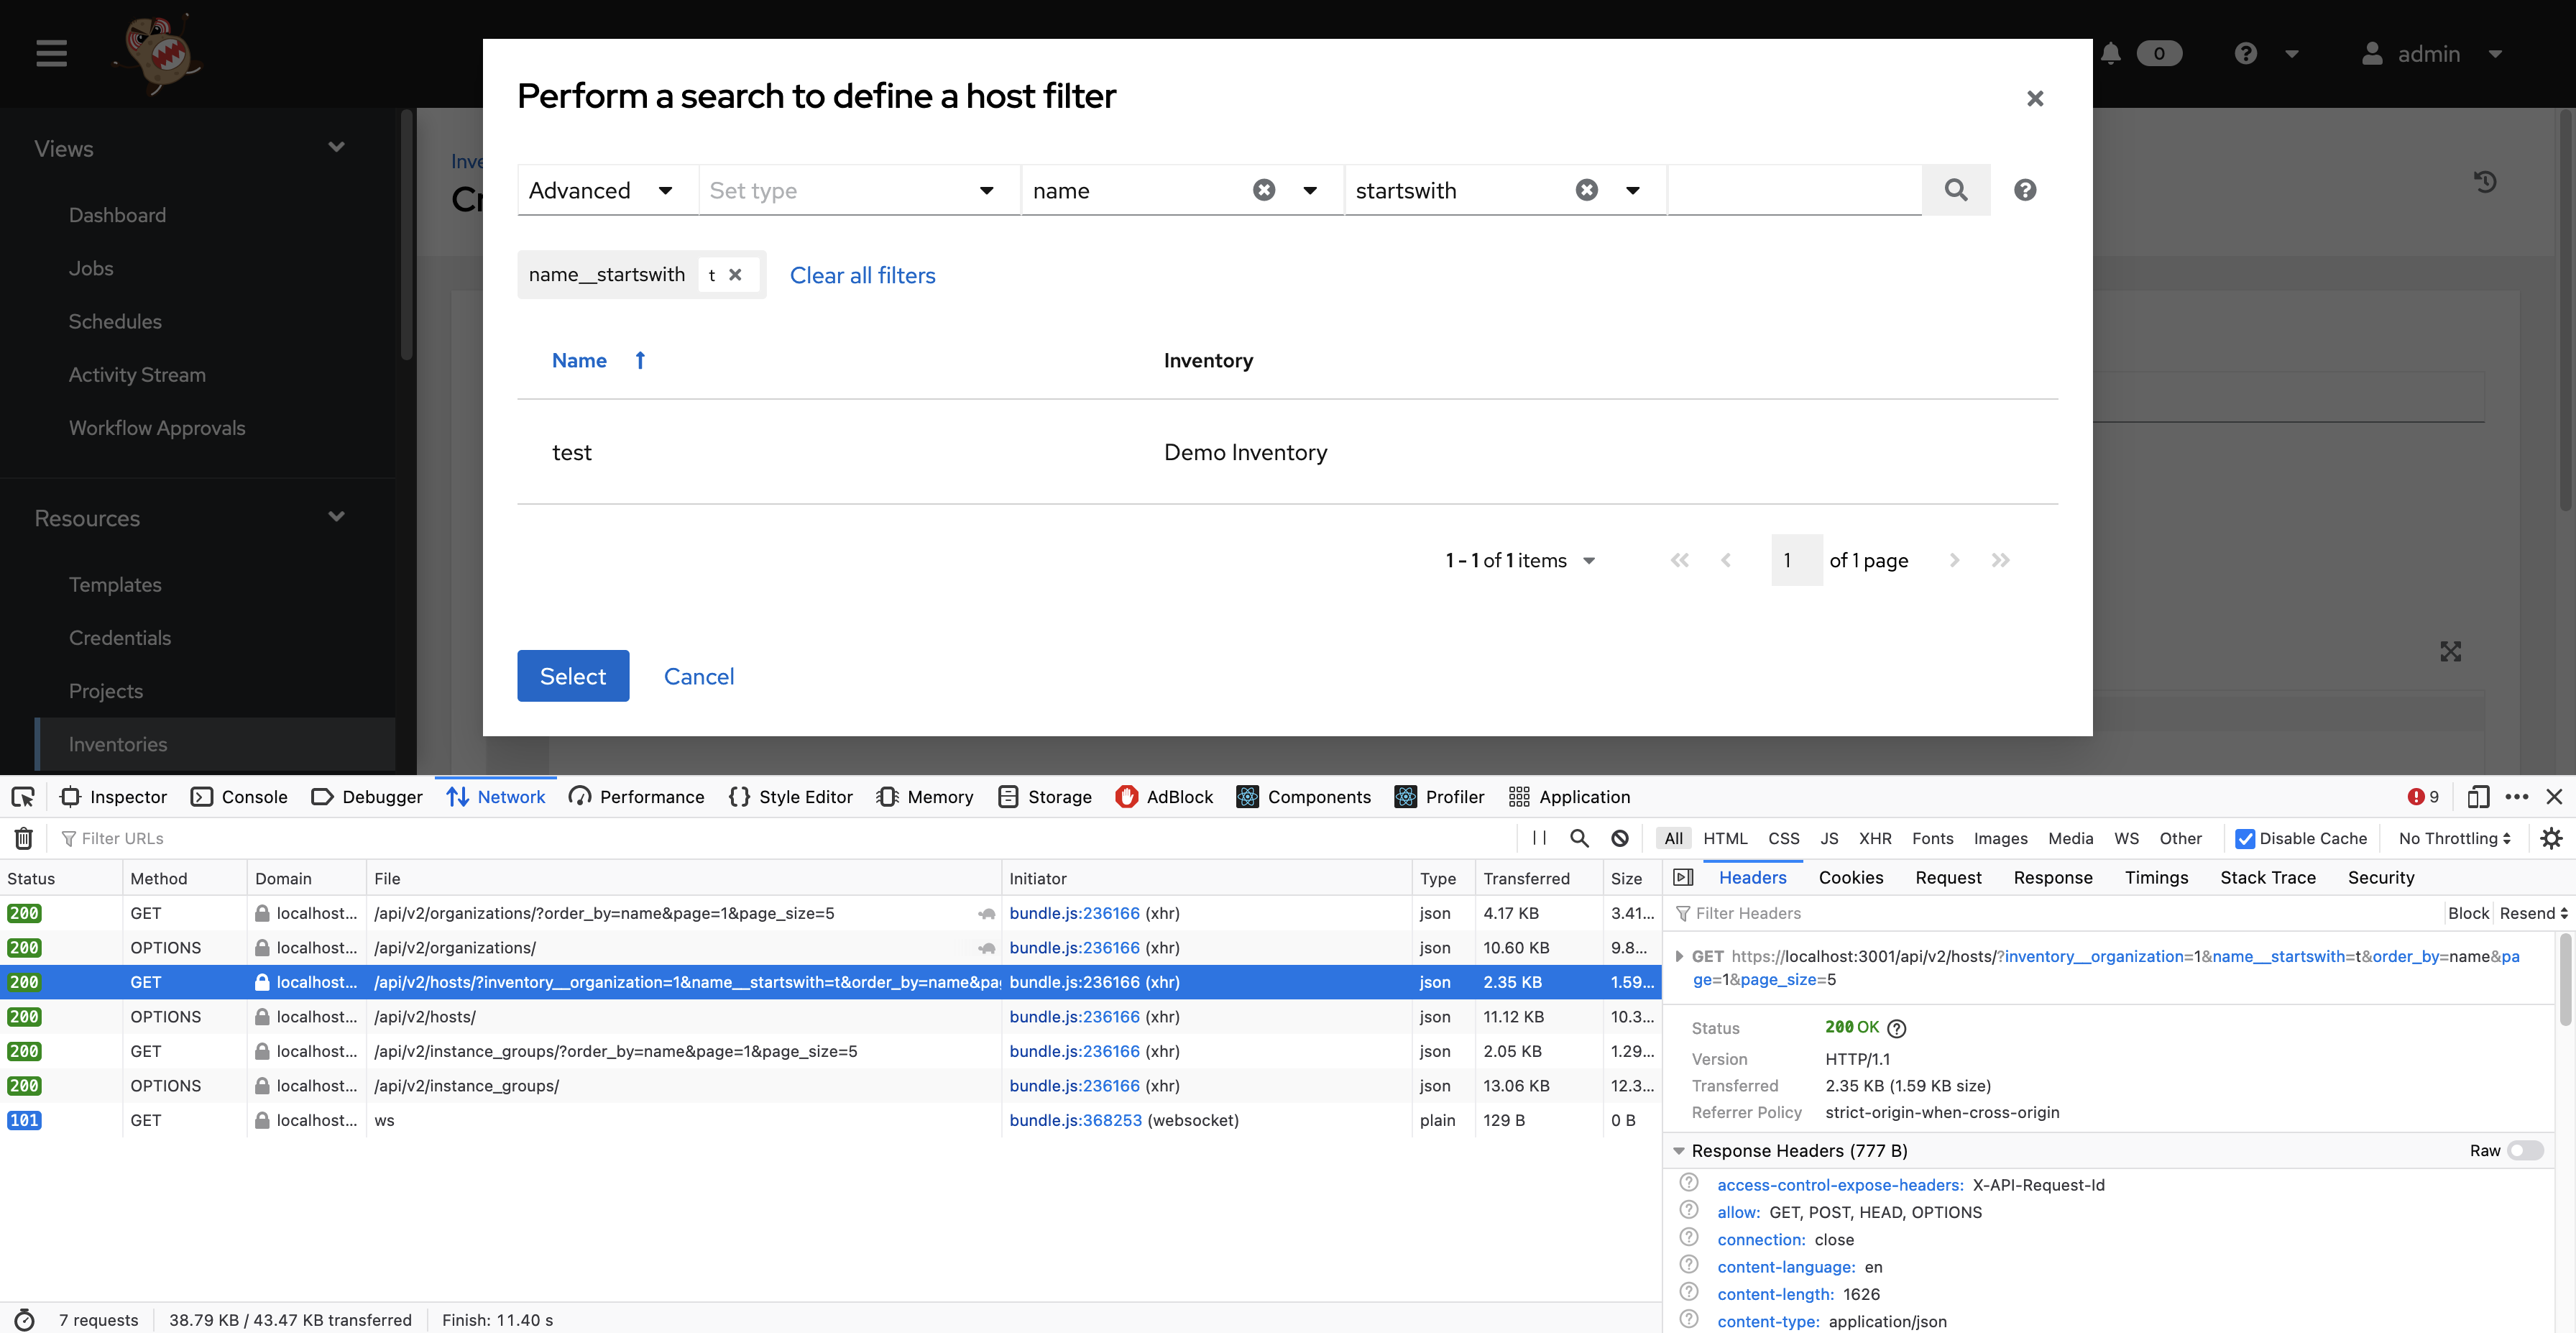Enable request blocking with the block icon
The image size is (2576, 1333).
pyautogui.click(x=1620, y=838)
